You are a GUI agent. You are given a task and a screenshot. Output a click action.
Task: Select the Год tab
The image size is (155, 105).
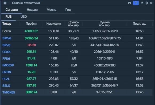pos(68,10)
